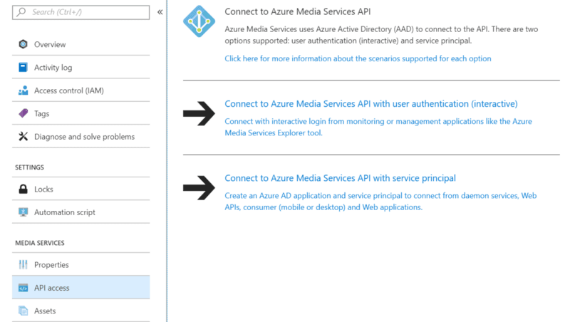Open Tags in the sidebar
Image resolution: width=570 pixels, height=322 pixels.
pos(81,113)
